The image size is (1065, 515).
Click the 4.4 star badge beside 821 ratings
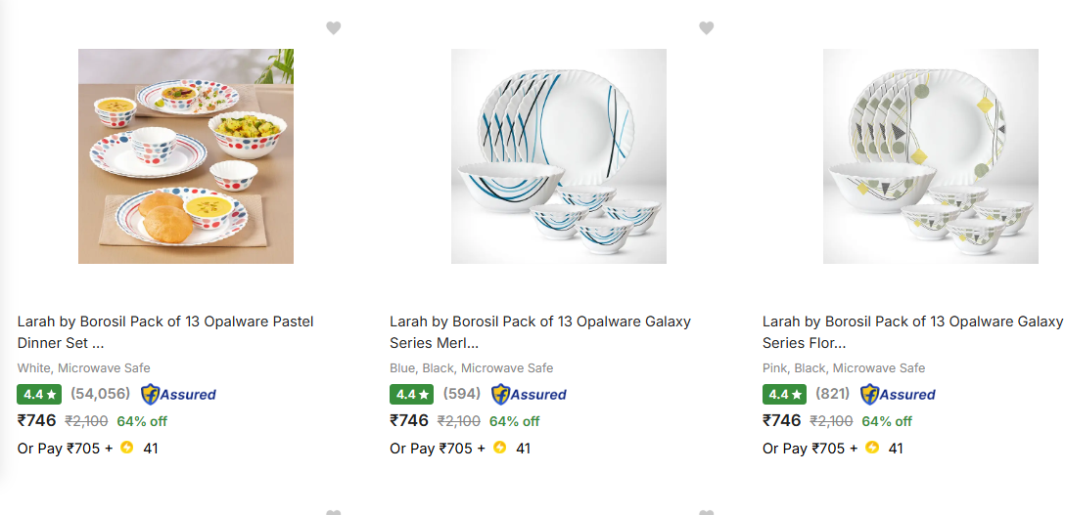tap(784, 395)
